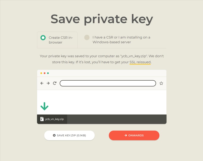Image resolution: width=203 pixels, height=161 pixels.
Task: Click the empty address bar in the illustration
Action: coord(108,83)
